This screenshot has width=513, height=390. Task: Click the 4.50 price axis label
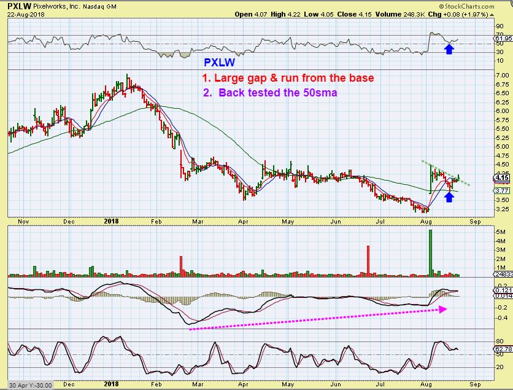502,165
